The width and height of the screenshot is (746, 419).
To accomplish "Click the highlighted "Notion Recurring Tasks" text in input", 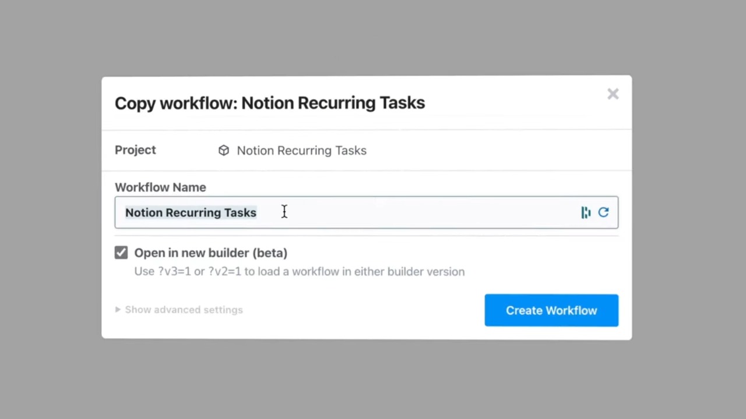I will pyautogui.click(x=191, y=212).
